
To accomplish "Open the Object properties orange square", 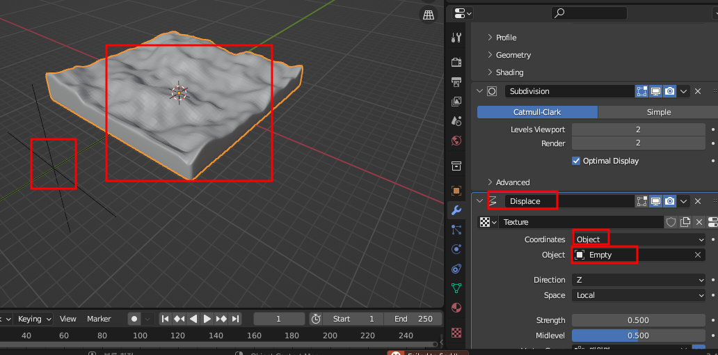I will [x=456, y=191].
